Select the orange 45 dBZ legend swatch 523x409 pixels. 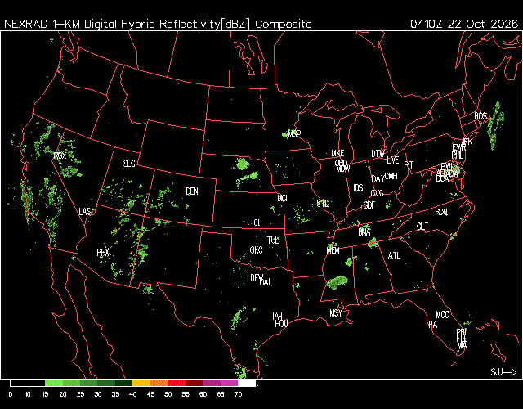click(159, 383)
